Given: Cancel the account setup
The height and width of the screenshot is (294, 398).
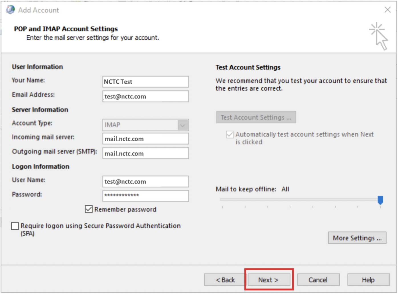Looking at the screenshot, I should pos(318,279).
